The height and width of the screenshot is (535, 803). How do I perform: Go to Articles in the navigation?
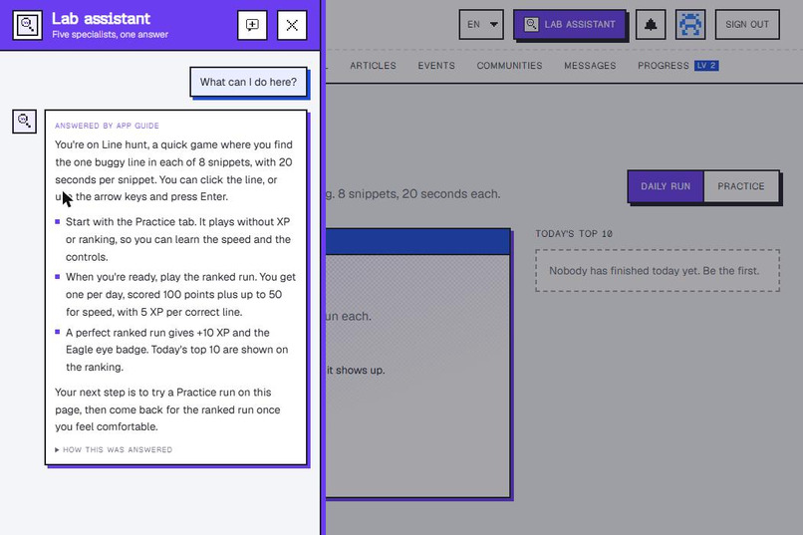(373, 66)
